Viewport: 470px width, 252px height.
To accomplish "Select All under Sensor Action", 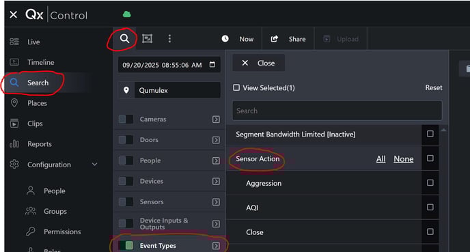I will [381, 159].
